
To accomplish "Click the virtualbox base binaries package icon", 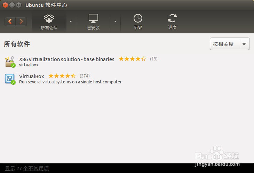I will click(x=10, y=62).
